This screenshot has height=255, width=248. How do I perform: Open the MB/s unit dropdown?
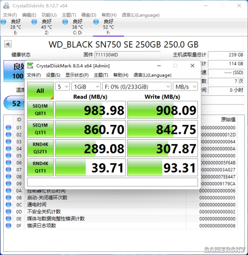(x=185, y=86)
